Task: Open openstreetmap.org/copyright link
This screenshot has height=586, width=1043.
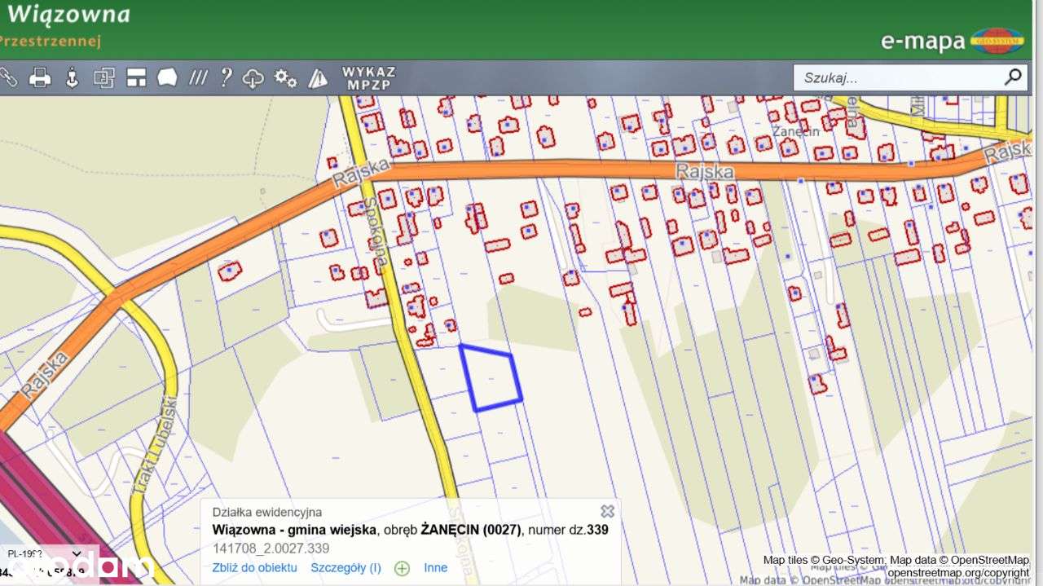Action: click(x=957, y=572)
